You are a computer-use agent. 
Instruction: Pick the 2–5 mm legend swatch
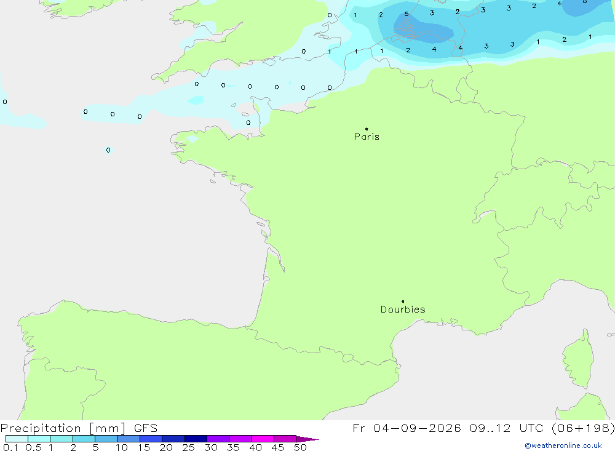pyautogui.click(x=84, y=439)
